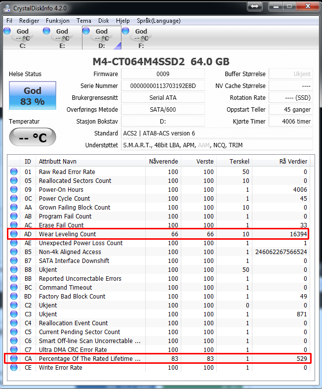
Task: Open the Fil menu
Action: pos(9,21)
